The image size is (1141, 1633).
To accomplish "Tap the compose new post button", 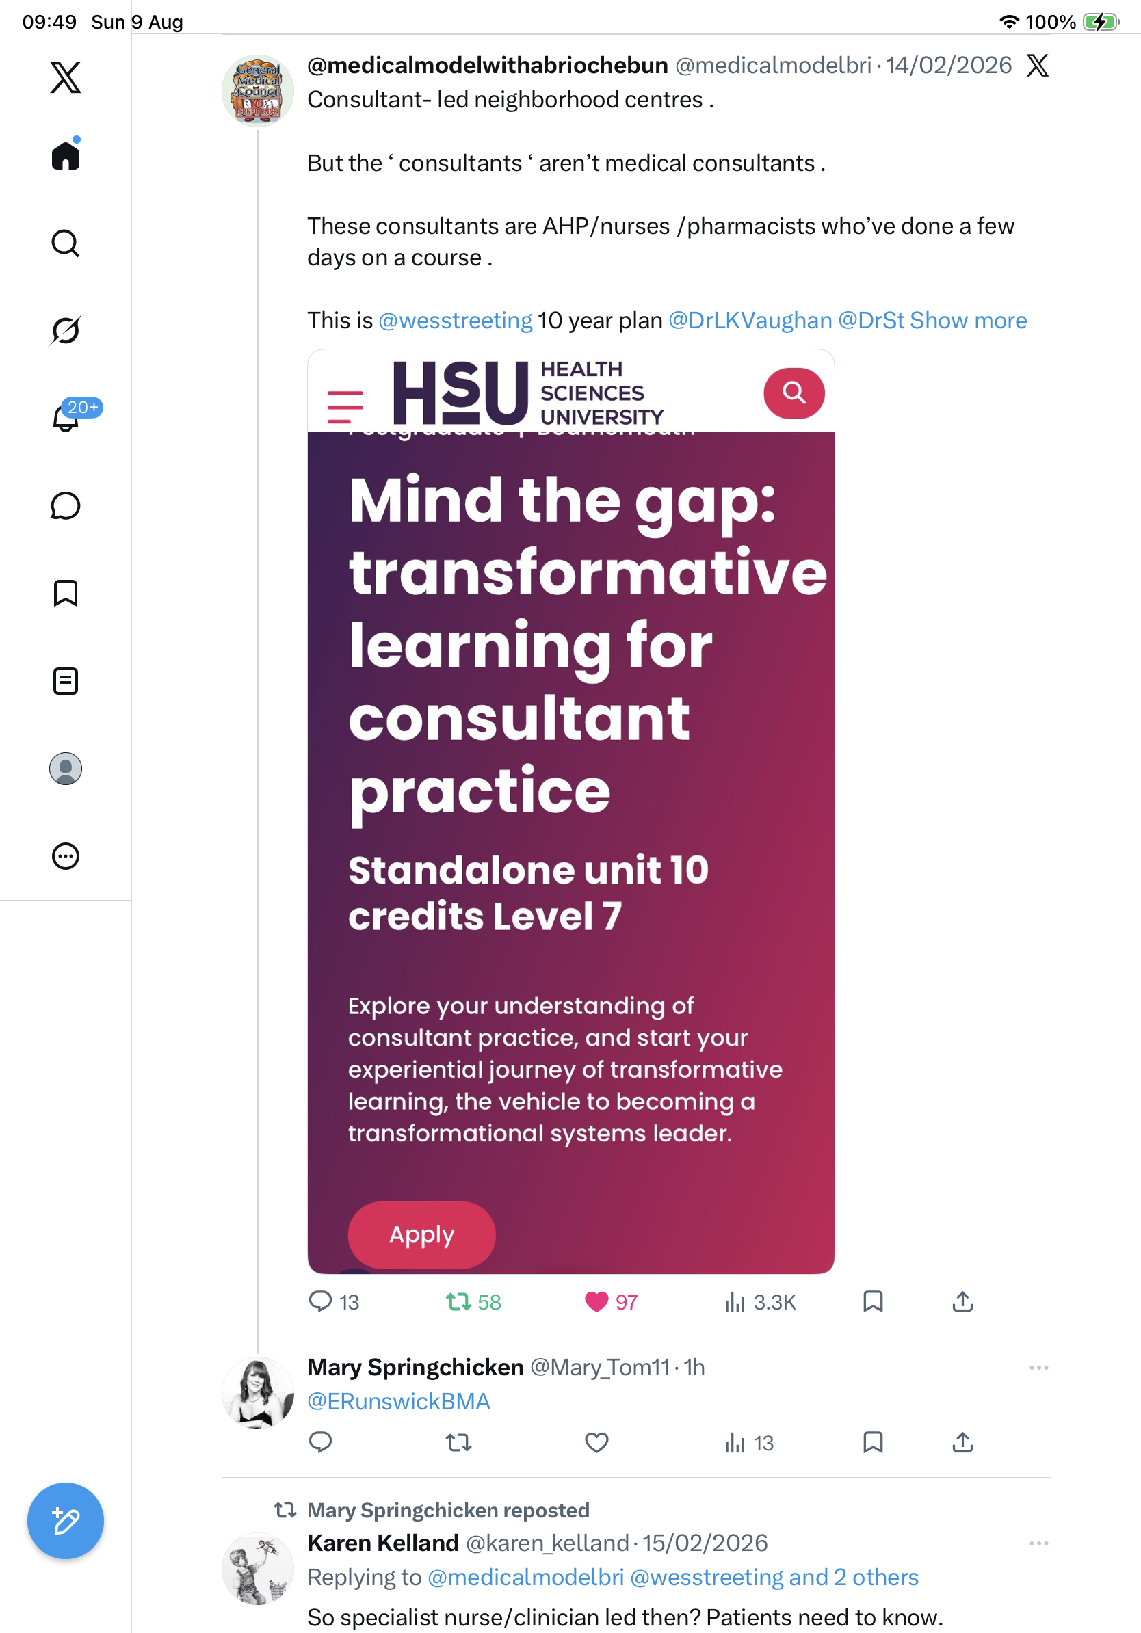I will 66,1521.
